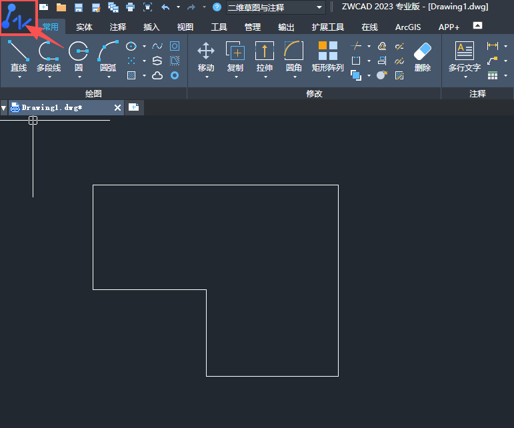
Task: Select the Linear Dimension tool icon
Action: coord(493,46)
